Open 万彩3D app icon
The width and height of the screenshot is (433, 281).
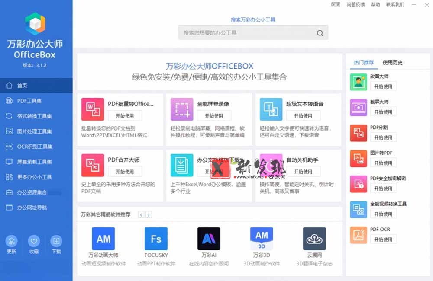click(x=262, y=239)
